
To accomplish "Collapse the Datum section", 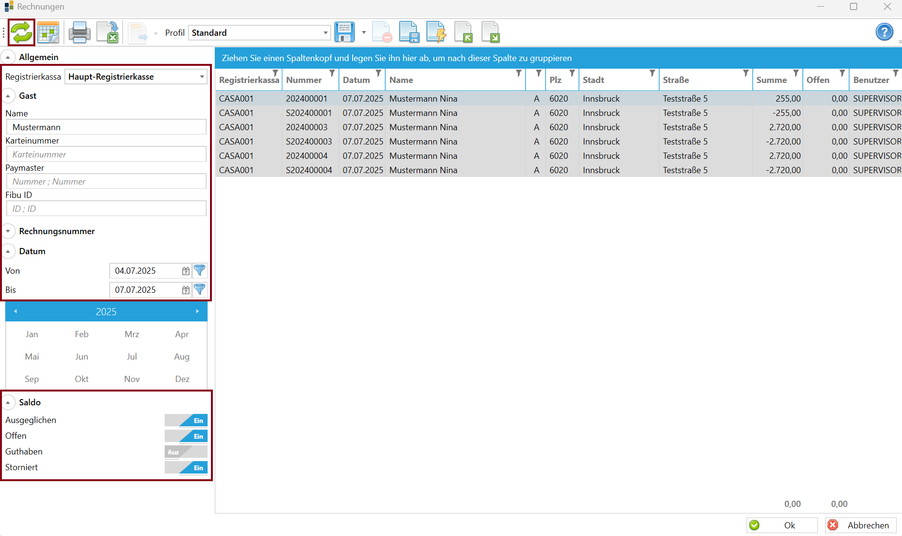I will click(8, 251).
